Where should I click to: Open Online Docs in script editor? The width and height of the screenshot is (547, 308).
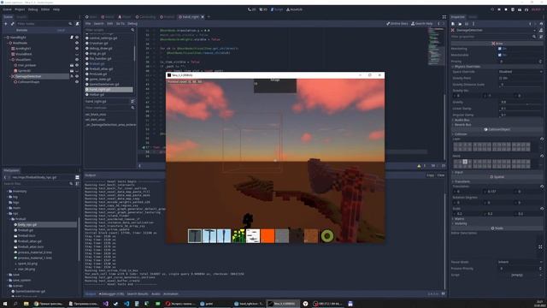(397, 24)
